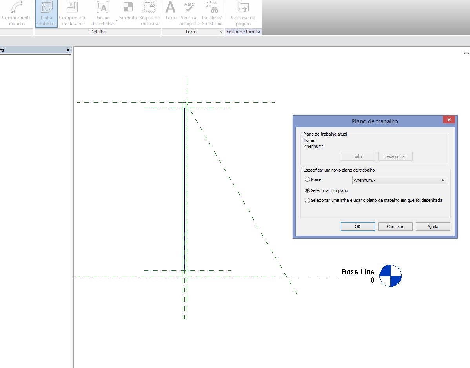Select the Nome radio option
The image size is (470, 368).
click(307, 179)
